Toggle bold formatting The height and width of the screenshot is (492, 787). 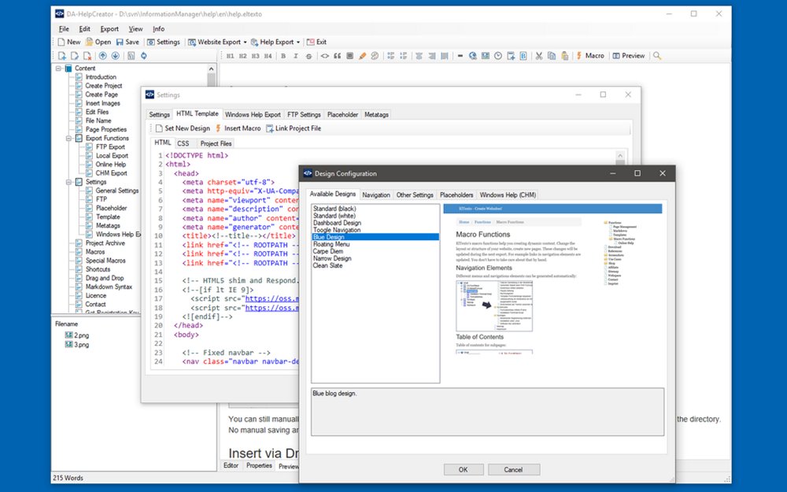tap(283, 56)
